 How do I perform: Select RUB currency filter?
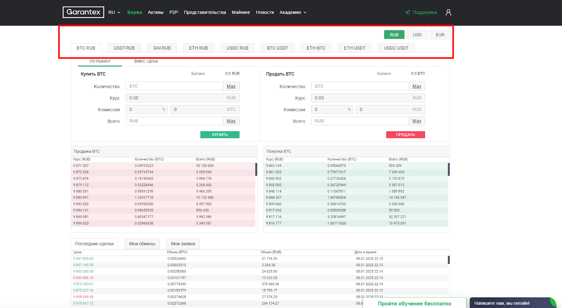tap(394, 35)
